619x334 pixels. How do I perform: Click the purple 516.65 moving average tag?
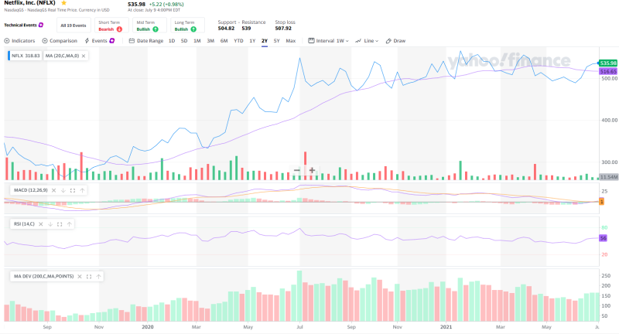tap(608, 71)
